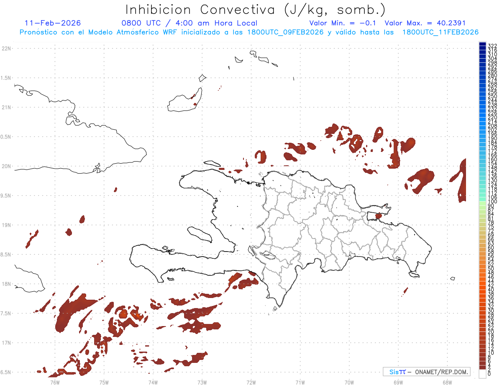Click the '72W' longitude label
The height and width of the screenshot is (388, 502).
pos(251,382)
